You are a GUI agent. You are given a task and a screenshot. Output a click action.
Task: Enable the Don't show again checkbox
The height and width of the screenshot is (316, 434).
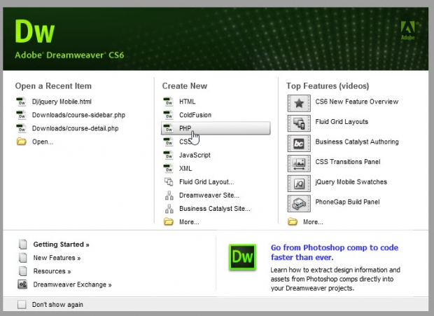(22, 304)
